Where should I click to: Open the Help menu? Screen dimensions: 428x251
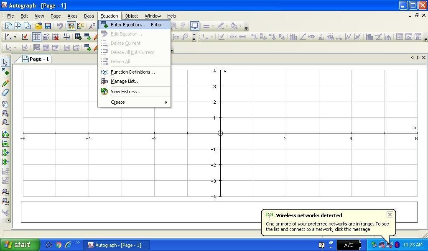pyautogui.click(x=171, y=16)
